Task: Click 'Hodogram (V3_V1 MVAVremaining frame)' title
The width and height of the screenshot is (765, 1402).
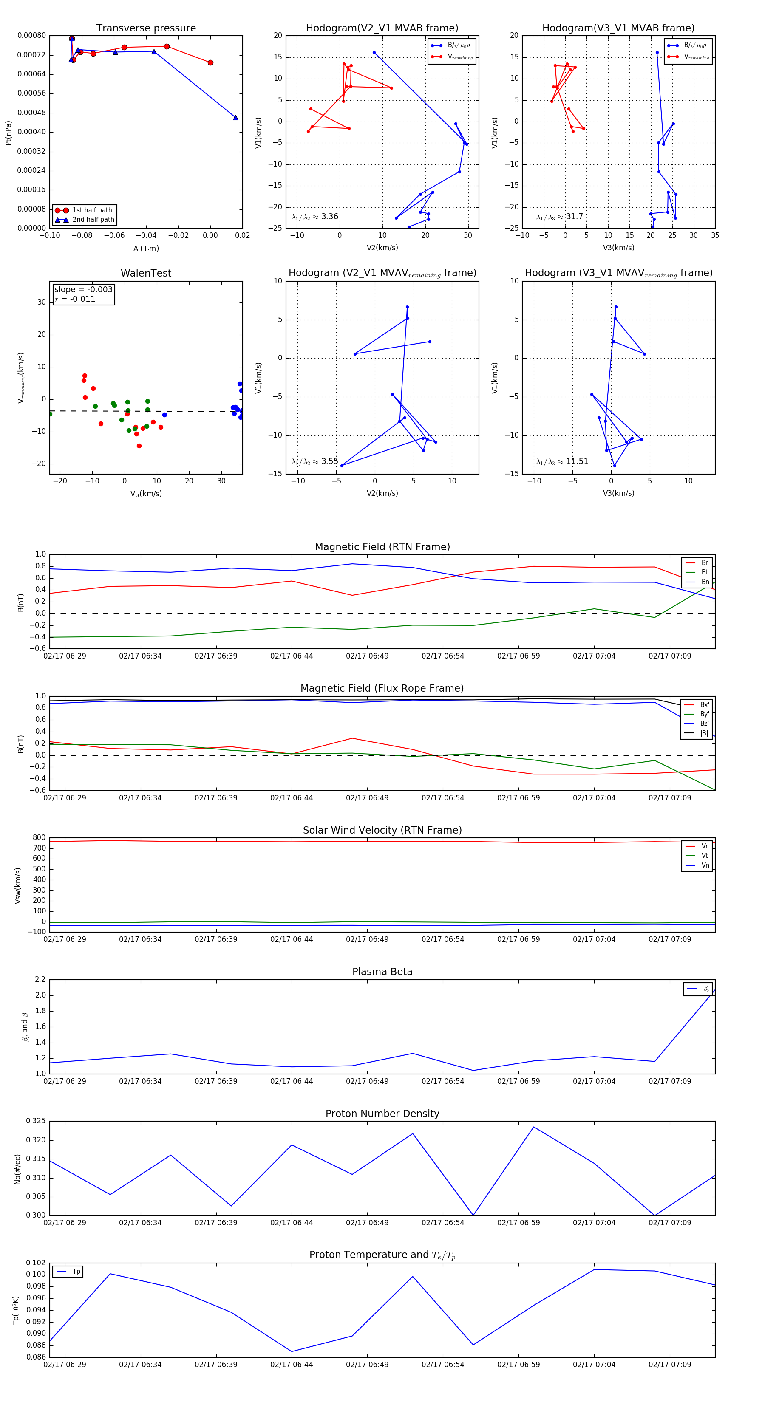Action: pyautogui.click(x=618, y=273)
